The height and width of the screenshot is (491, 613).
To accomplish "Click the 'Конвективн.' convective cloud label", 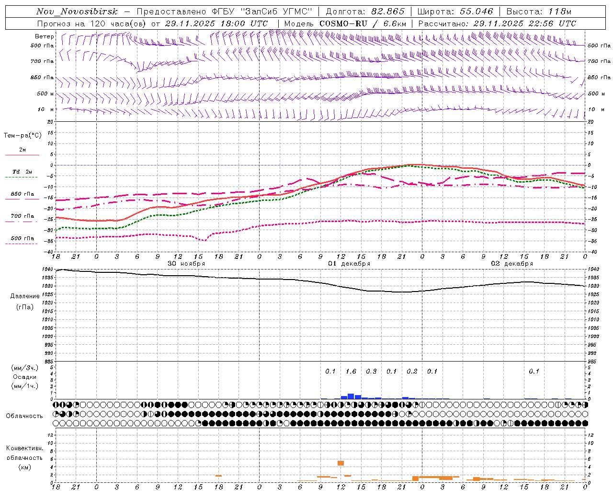I will coord(24,448).
